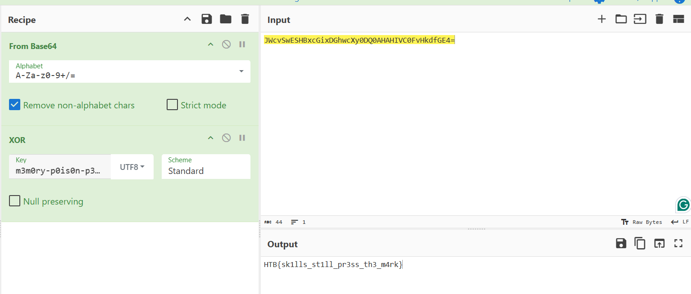Open Grammarly widget in input area
The height and width of the screenshot is (294, 691).
click(x=683, y=205)
